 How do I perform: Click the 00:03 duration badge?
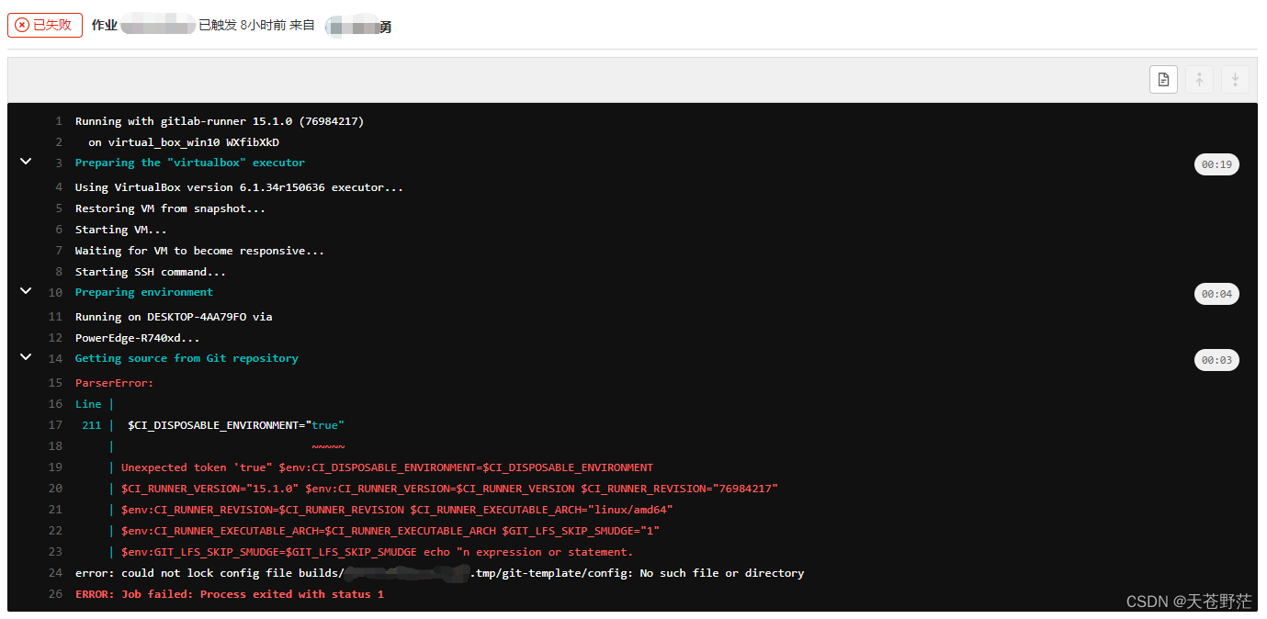[1216, 360]
